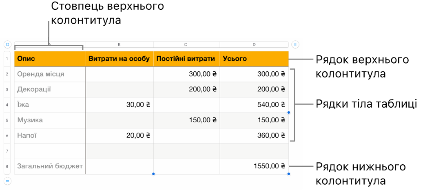Select the blue handle on table's bottom edge
The width and height of the screenshot is (423, 190).
153,174
